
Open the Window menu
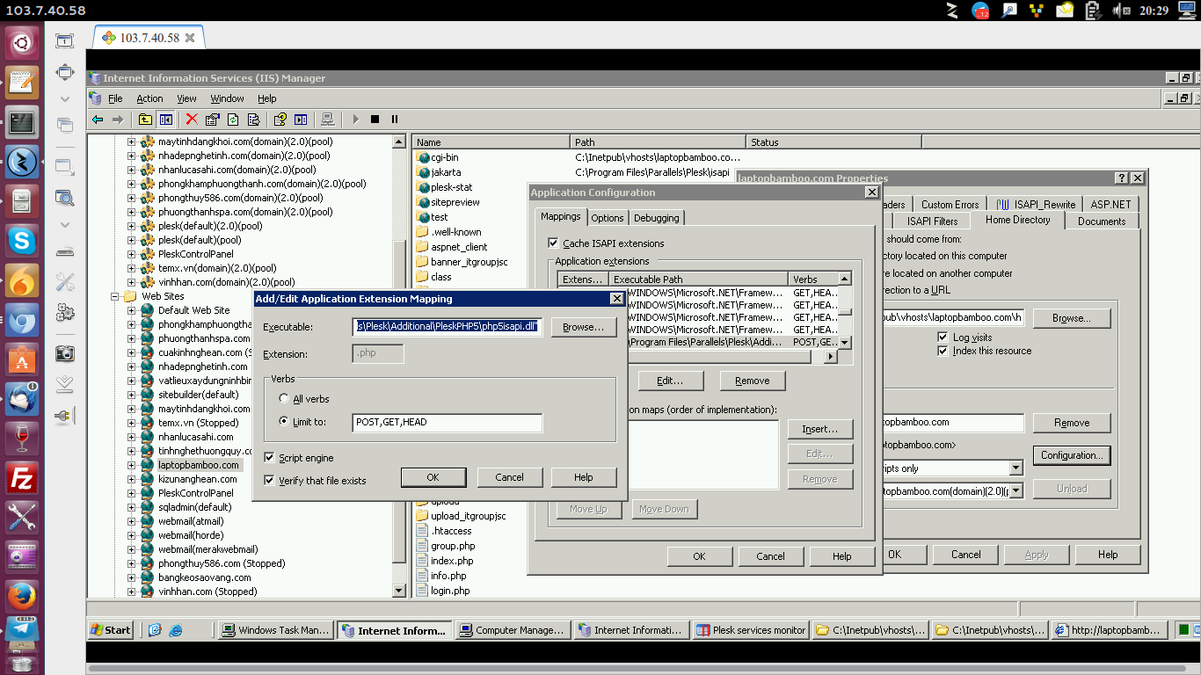coord(227,98)
